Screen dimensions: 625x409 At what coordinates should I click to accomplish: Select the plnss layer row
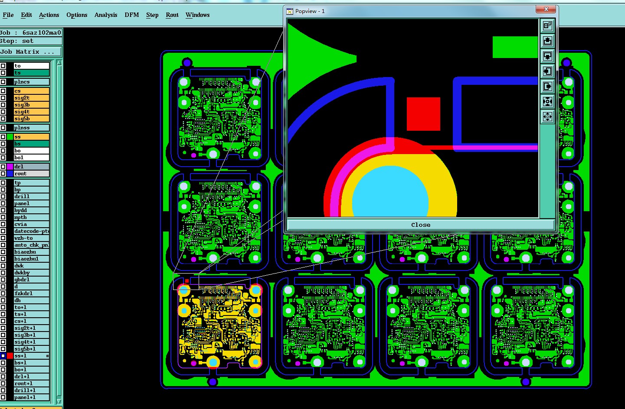point(31,128)
